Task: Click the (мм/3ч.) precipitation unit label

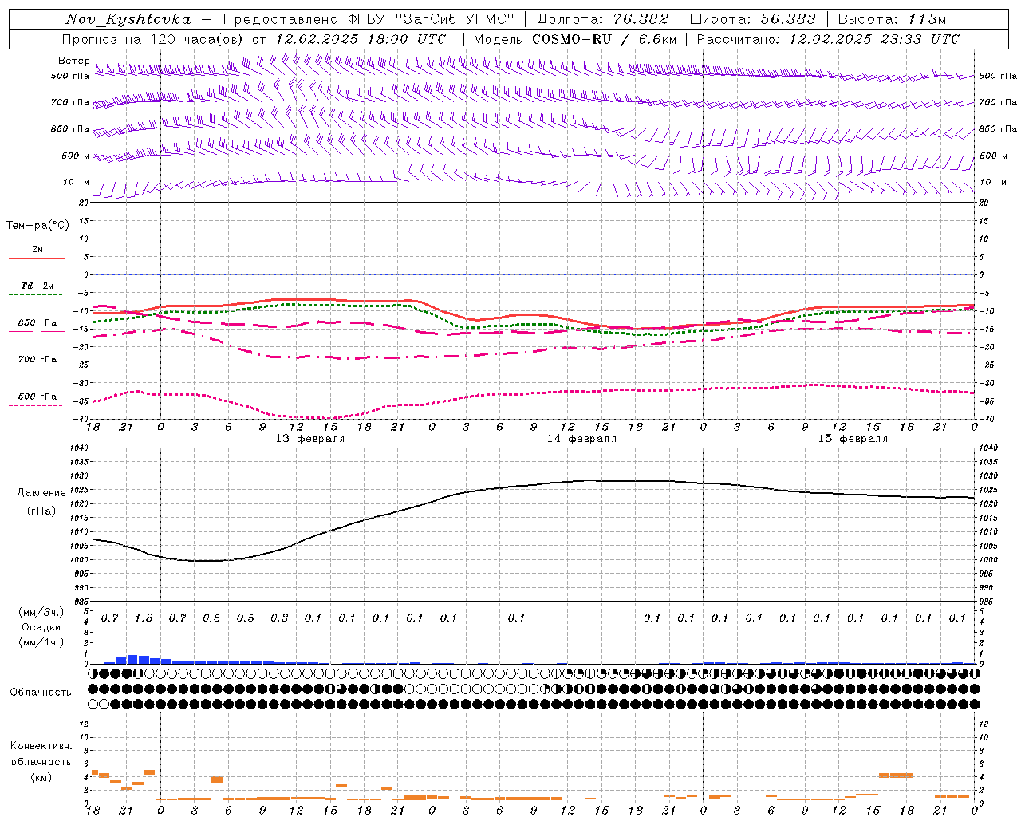Action: click(41, 612)
